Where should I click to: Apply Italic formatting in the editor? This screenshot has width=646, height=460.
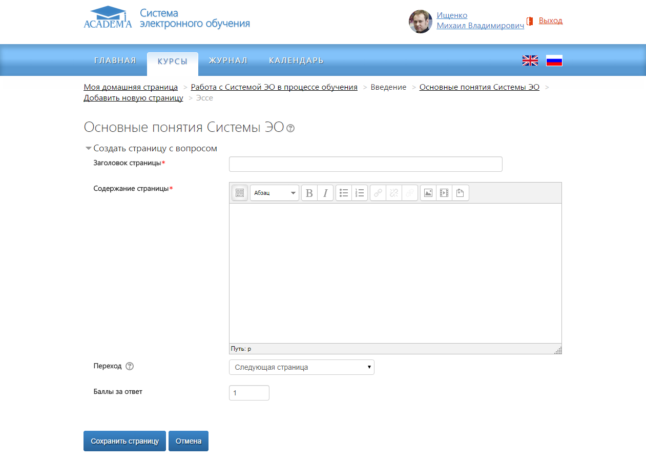[x=325, y=193]
